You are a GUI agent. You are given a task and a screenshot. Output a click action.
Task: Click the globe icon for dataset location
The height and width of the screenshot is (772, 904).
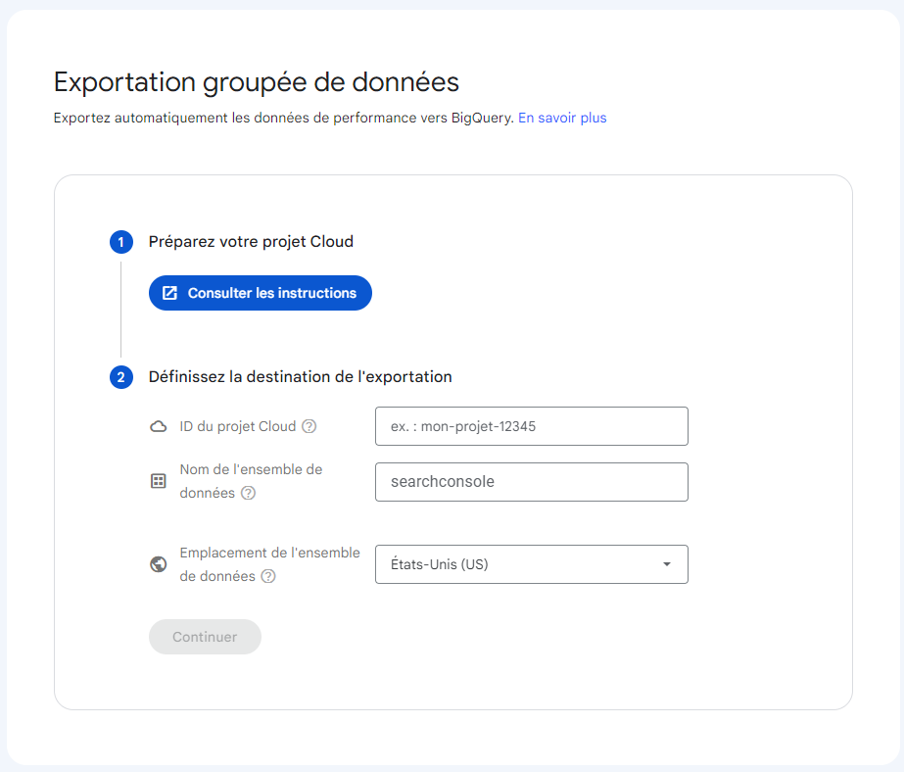click(x=158, y=564)
